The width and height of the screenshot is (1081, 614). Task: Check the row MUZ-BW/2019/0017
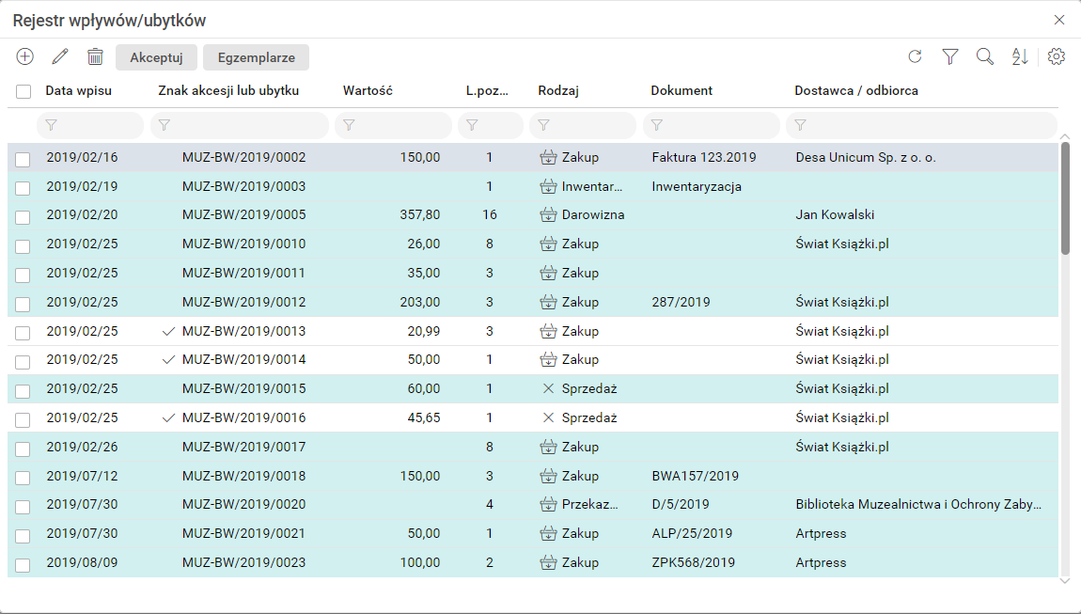(x=23, y=449)
